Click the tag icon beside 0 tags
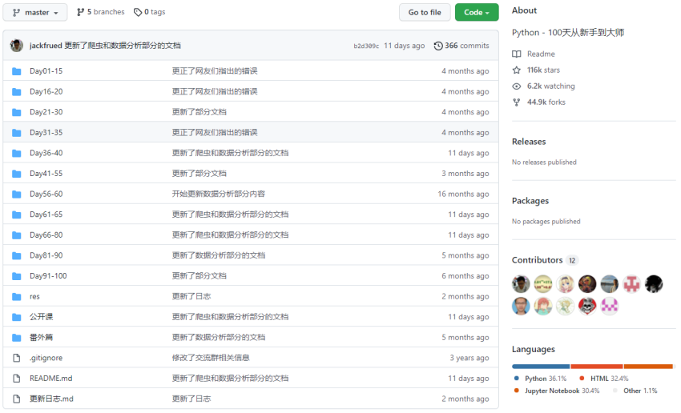 coord(138,12)
